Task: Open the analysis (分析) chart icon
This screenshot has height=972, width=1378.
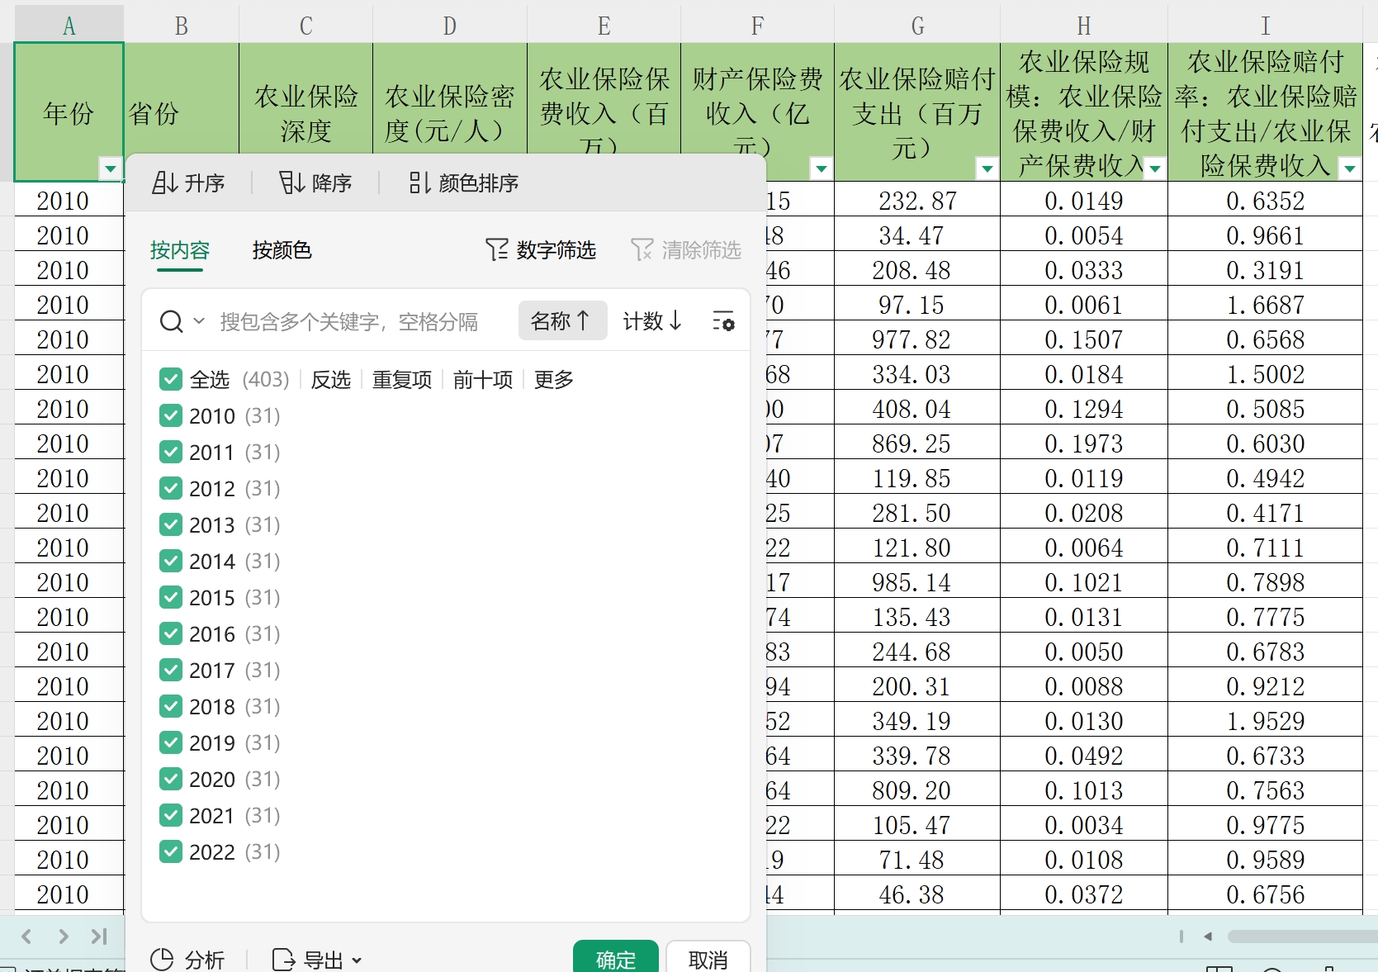Action: tap(162, 960)
